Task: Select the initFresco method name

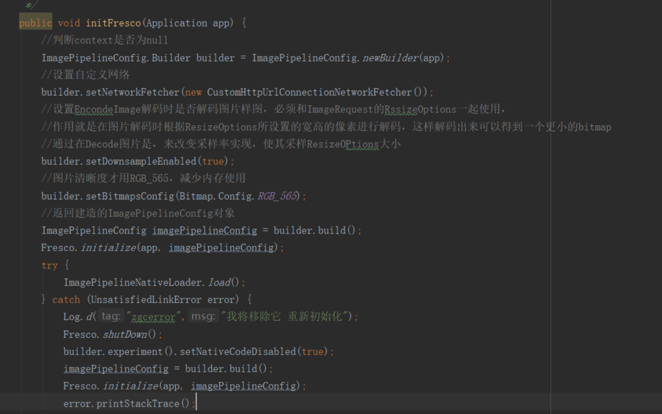Action: (x=113, y=23)
